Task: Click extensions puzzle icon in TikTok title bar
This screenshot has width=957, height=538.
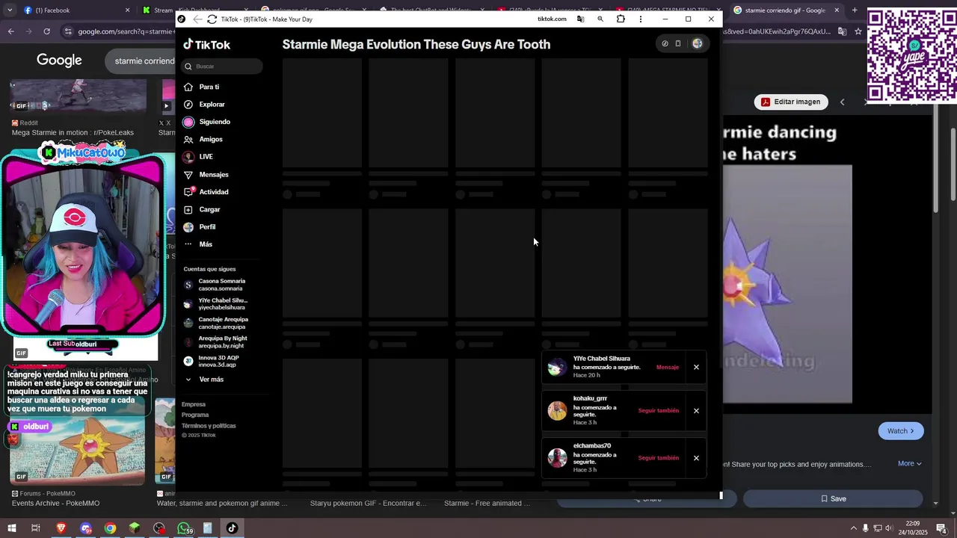Action: pos(621,19)
